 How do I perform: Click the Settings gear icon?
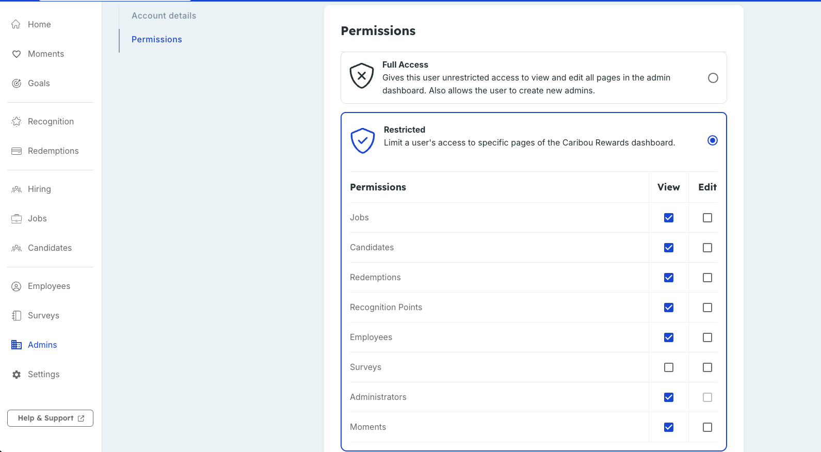point(17,375)
